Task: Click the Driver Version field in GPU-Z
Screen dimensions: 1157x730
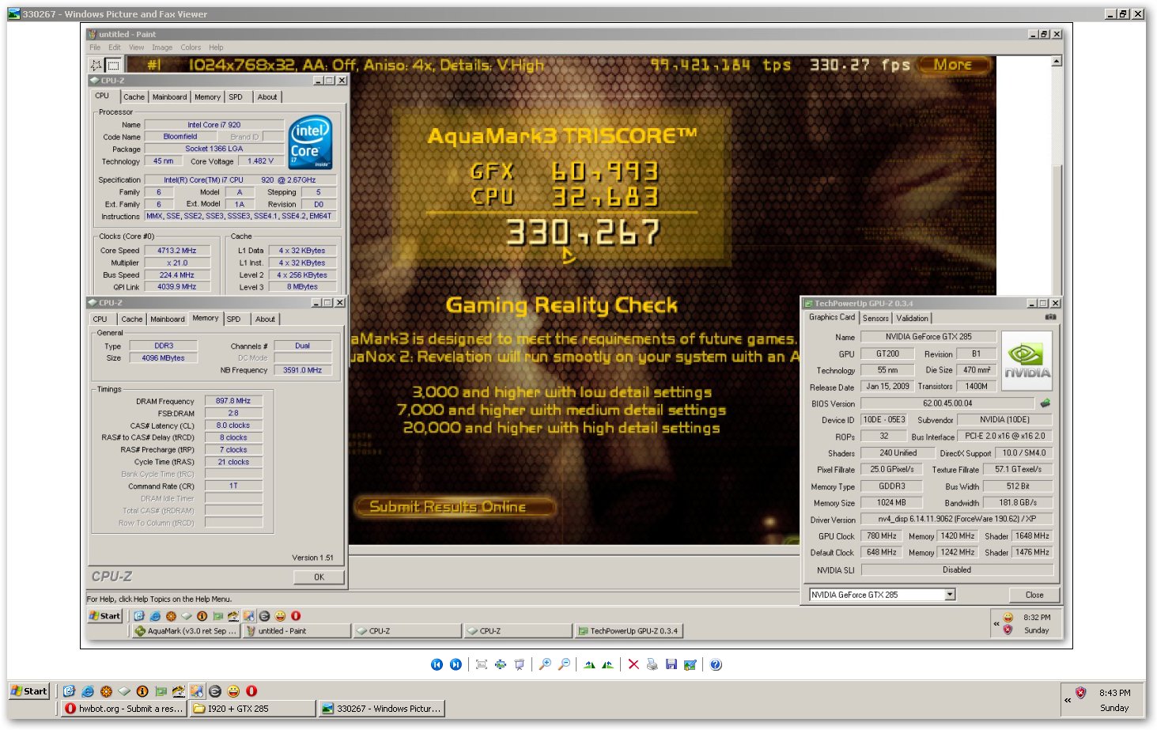Action: tap(957, 520)
